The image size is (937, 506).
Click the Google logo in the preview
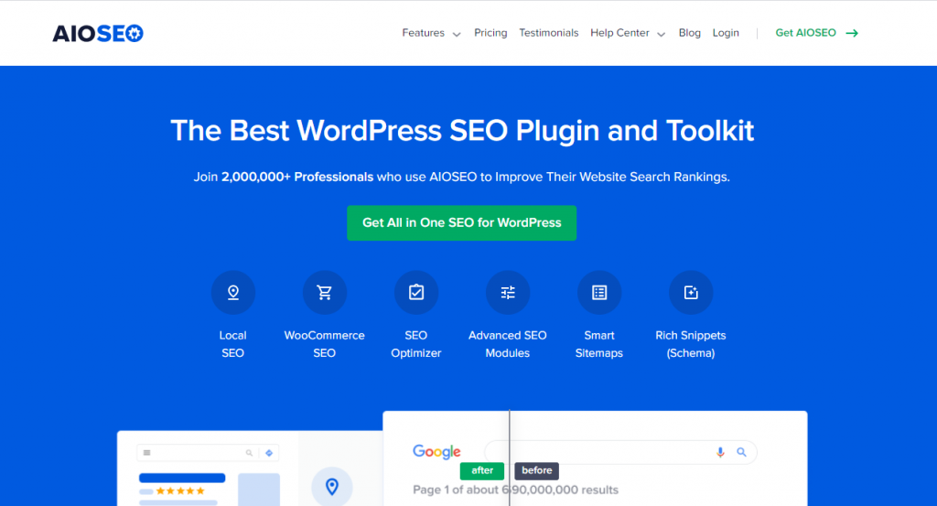436,452
